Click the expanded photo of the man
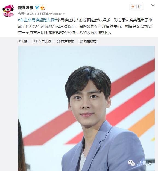 click(86, 108)
